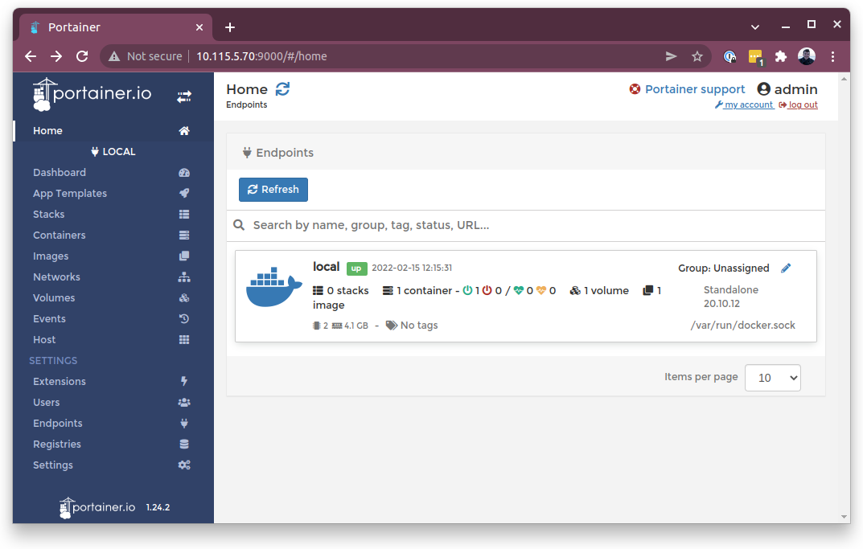Viewport: 863px width, 549px height.
Task: Click the Dashboard tachometer icon in sidebar
Action: tap(184, 173)
